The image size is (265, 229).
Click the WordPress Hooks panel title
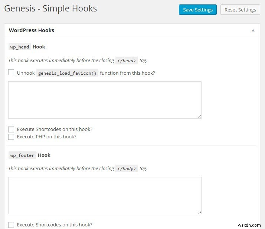pyautogui.click(x=32, y=30)
